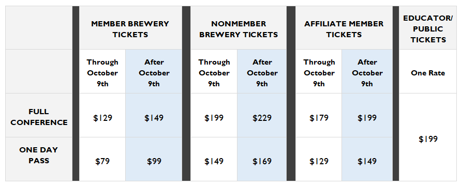Viewport: 461px width, 187px height.
Task: Select the Educator/Public Tickets header
Action: click(428, 29)
